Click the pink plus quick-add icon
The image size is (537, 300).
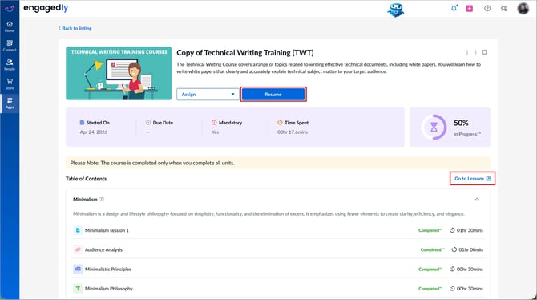point(470,8)
